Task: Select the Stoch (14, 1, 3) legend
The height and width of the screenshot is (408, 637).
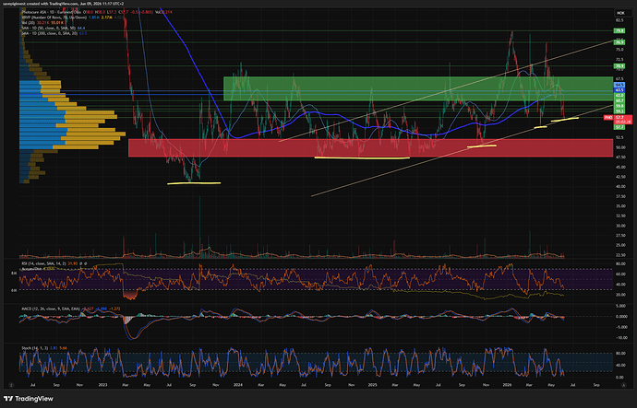Action: click(44, 348)
